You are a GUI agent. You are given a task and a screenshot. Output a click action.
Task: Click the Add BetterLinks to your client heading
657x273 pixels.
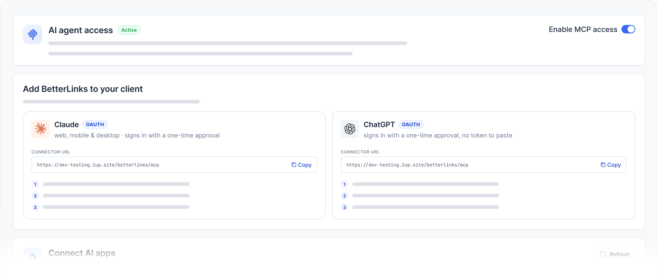coord(83,89)
